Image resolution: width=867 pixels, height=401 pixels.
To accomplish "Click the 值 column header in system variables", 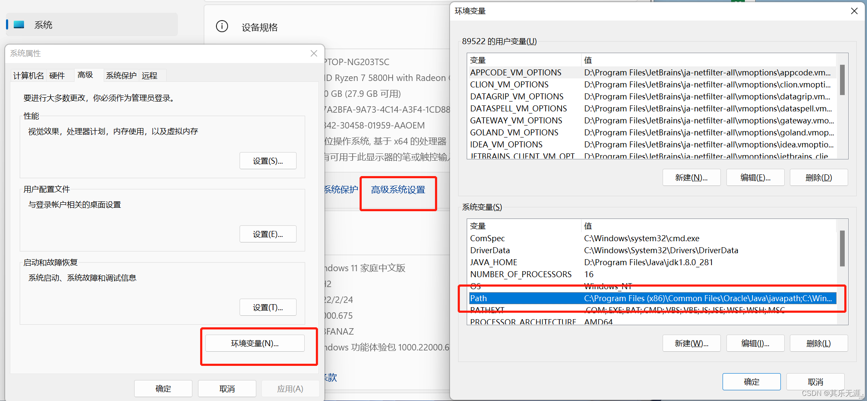I will click(709, 226).
